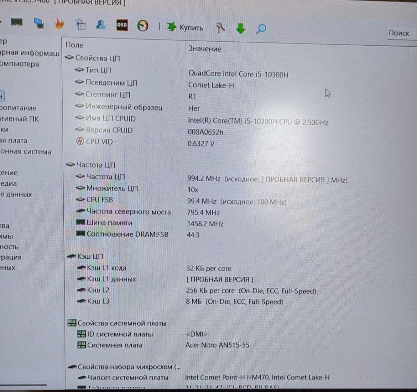Open preferences using the wrench icon
Viewport: 417px width, 392px height.
[220, 27]
